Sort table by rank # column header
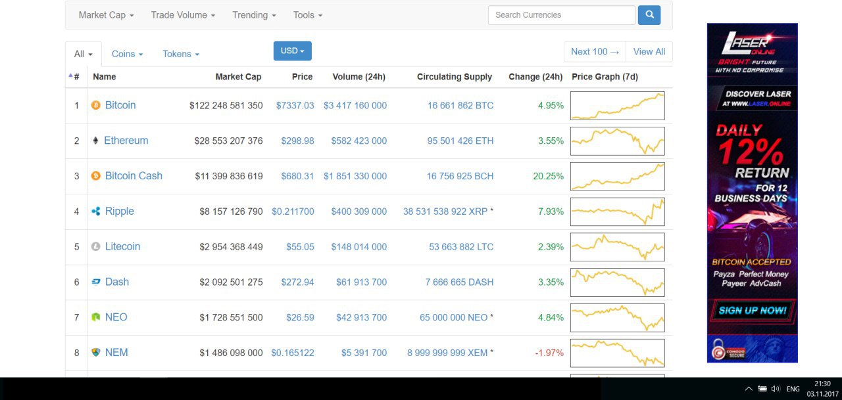Viewport: 842px width, 400px height. click(x=76, y=77)
